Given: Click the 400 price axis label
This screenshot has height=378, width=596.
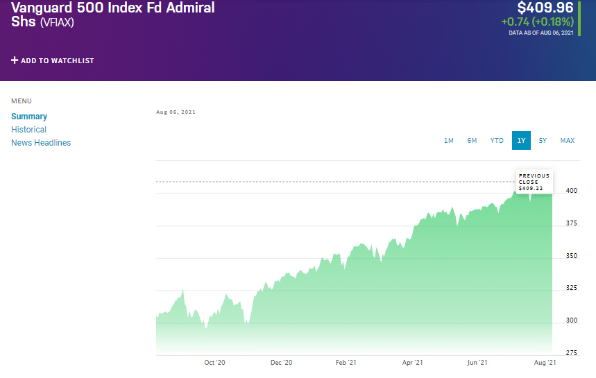Looking at the screenshot, I should 571,190.
